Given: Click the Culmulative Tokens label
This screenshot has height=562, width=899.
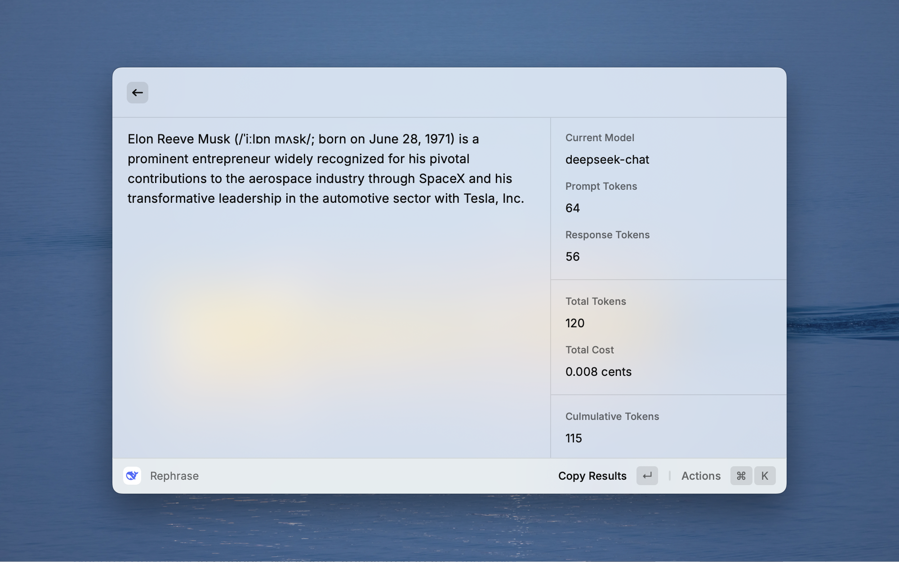Looking at the screenshot, I should point(612,416).
